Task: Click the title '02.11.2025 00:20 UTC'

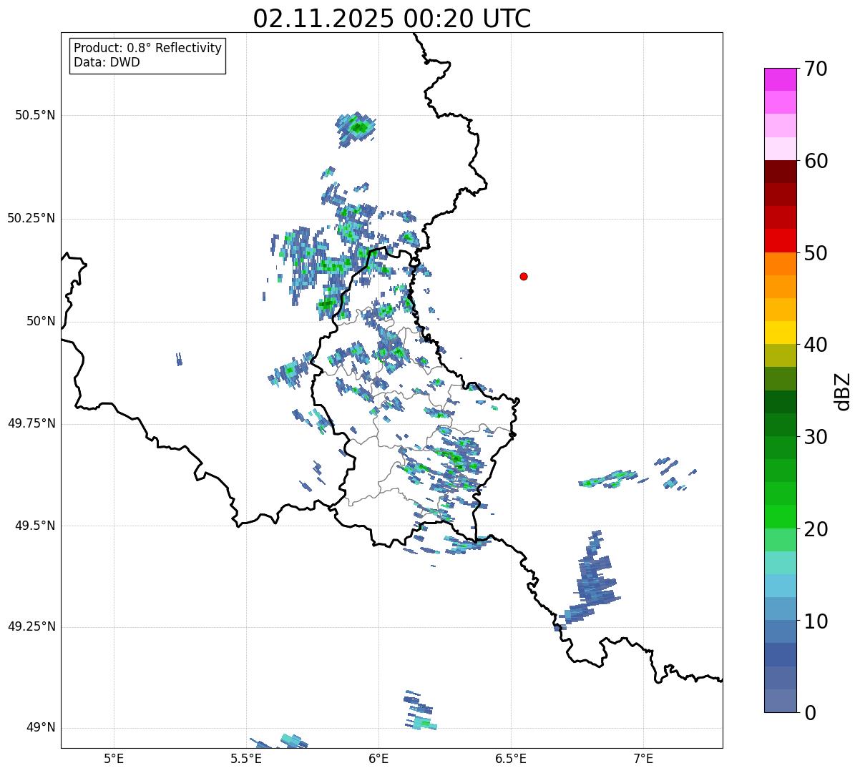Action: [392, 18]
